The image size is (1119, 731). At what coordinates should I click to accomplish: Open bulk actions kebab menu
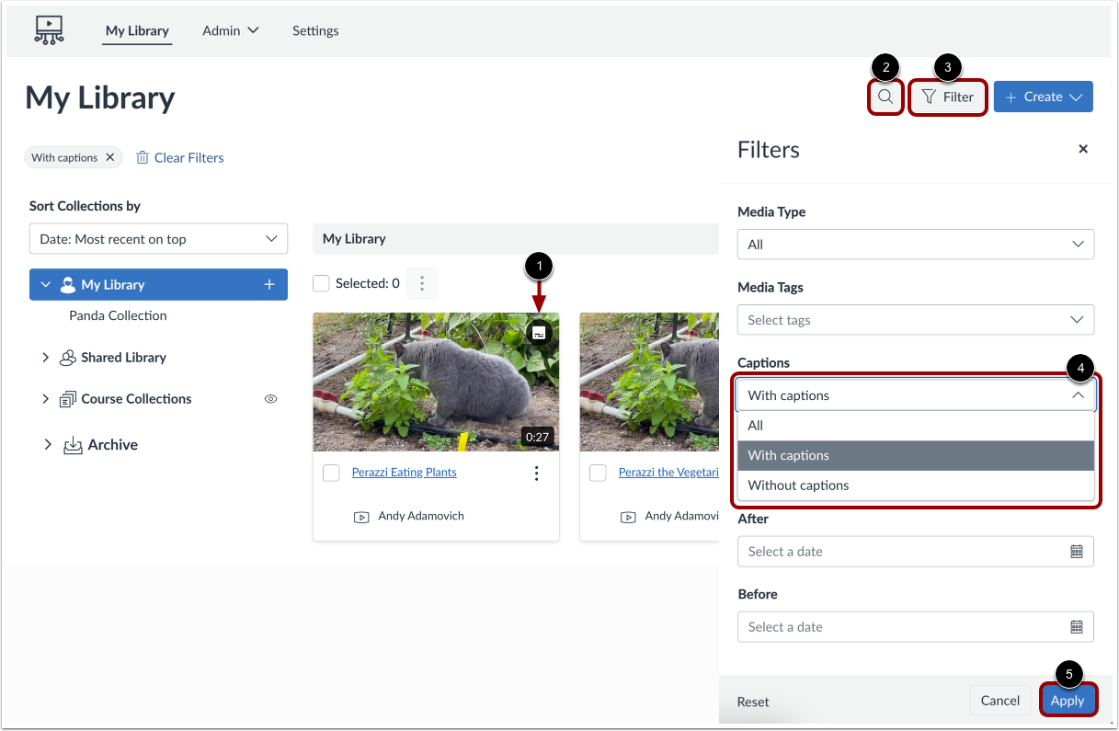(x=422, y=283)
